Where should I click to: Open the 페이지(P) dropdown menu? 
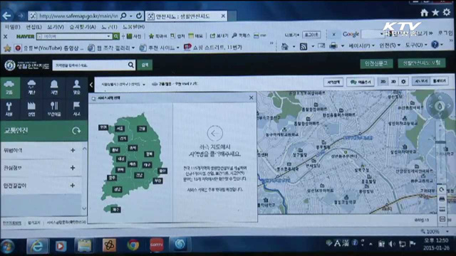tap(361, 46)
